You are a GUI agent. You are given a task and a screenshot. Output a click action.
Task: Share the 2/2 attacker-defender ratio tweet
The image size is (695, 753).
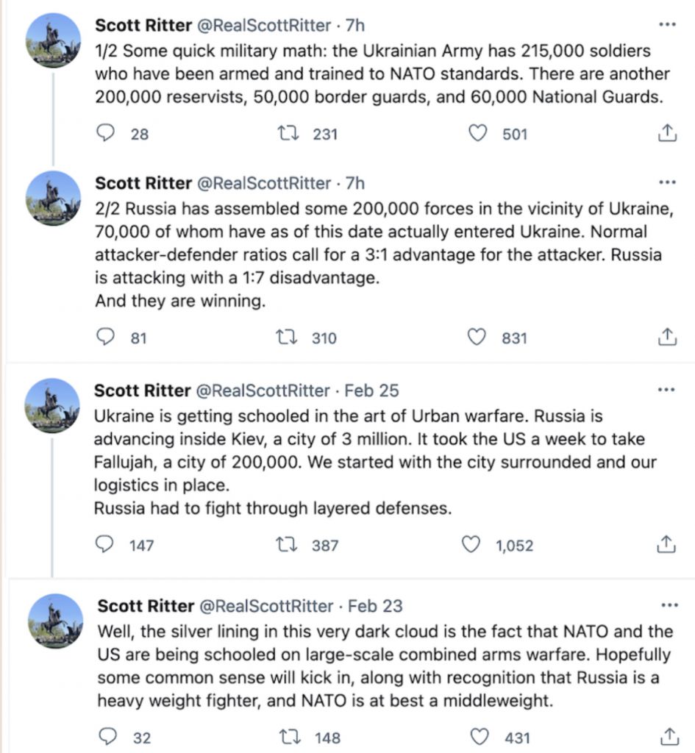[x=667, y=337]
